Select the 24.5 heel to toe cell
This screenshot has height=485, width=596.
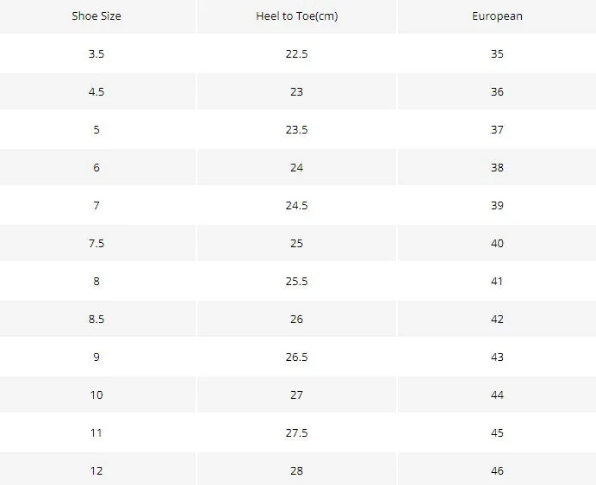point(296,205)
